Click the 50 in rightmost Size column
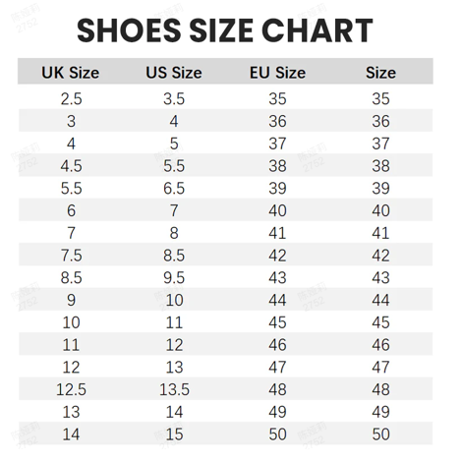This screenshot has width=462, height=462. (380, 434)
